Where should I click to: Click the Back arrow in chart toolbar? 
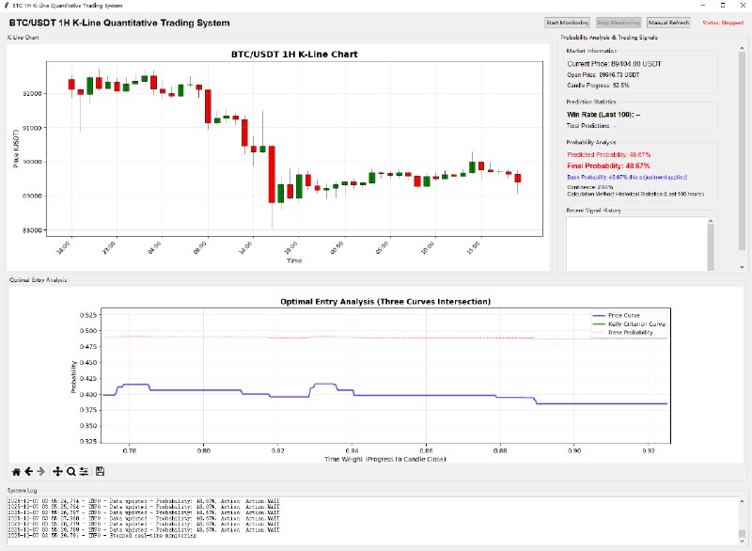point(28,470)
